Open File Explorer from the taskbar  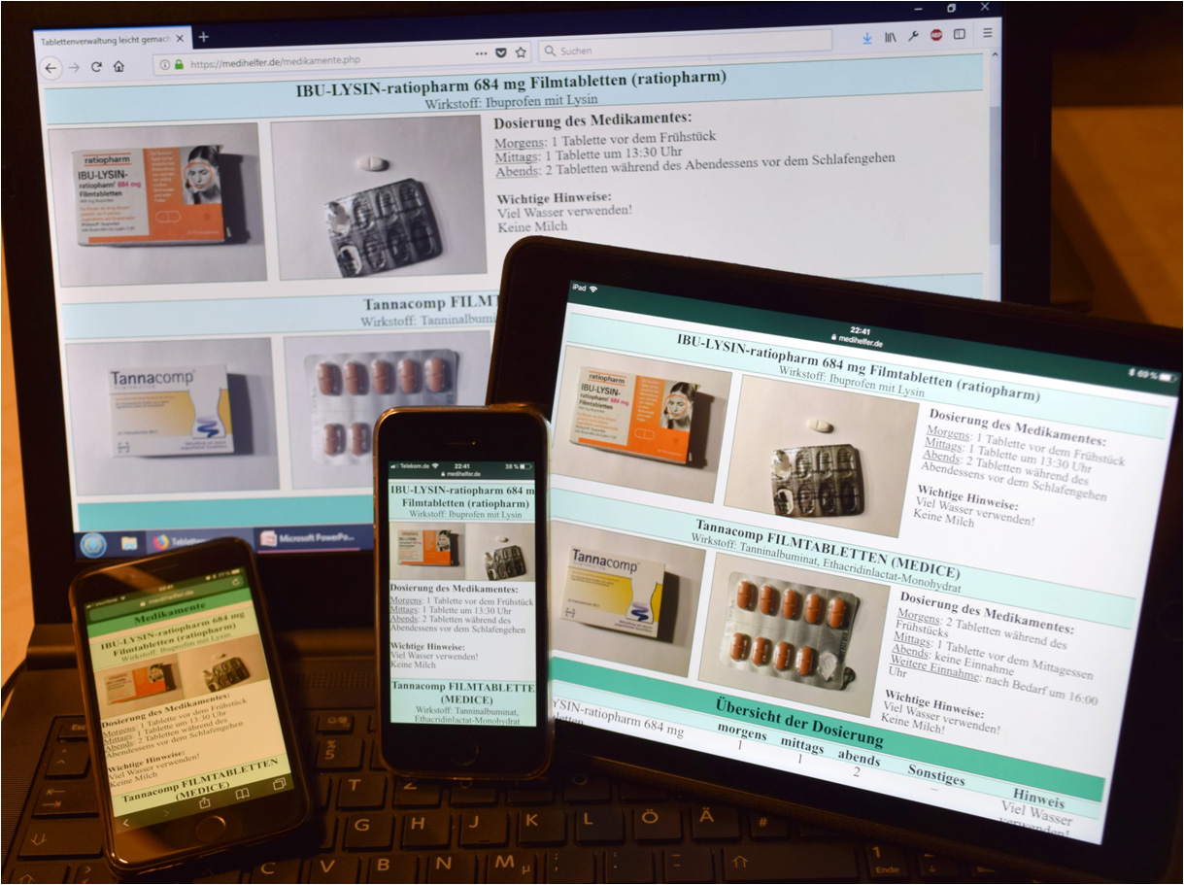coord(128,543)
